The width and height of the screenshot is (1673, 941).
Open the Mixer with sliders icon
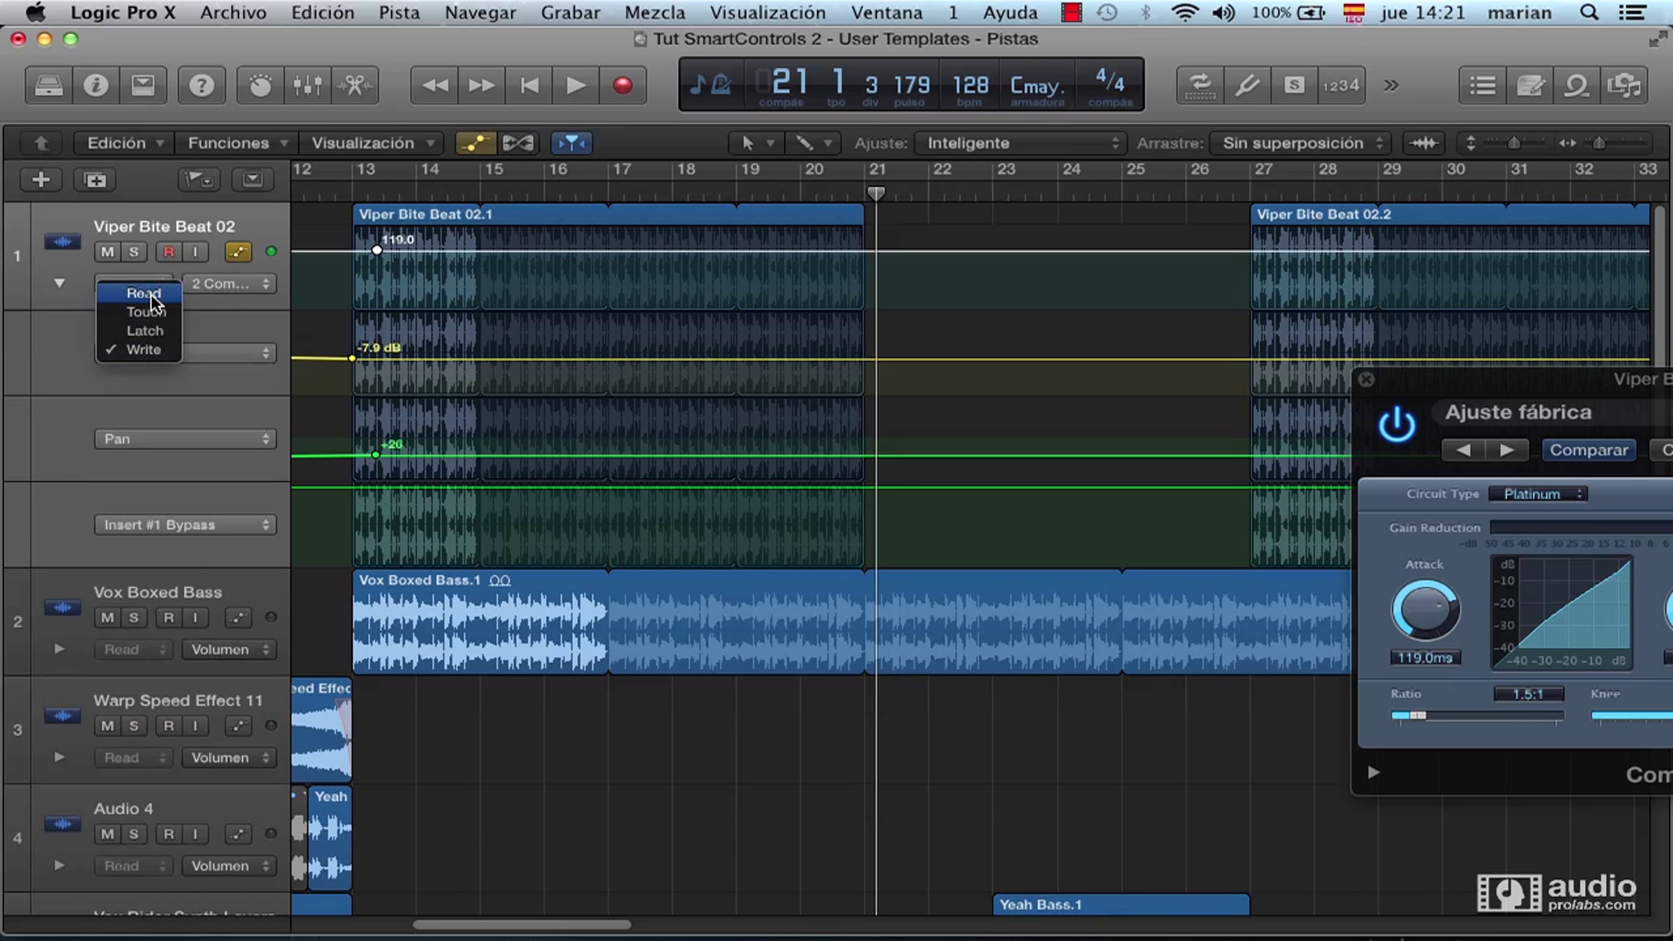click(x=307, y=85)
